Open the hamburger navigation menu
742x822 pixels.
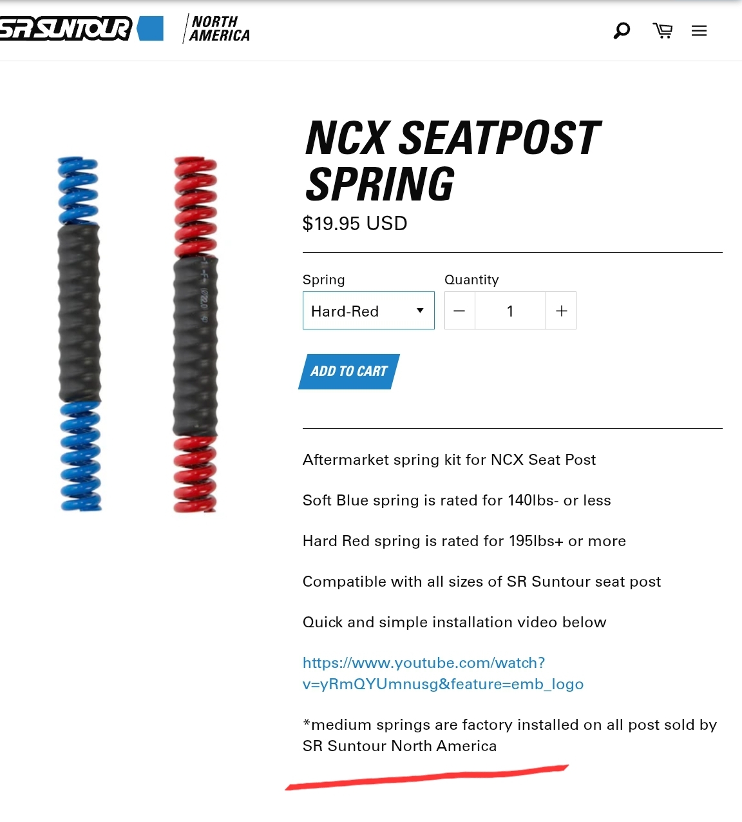699,31
